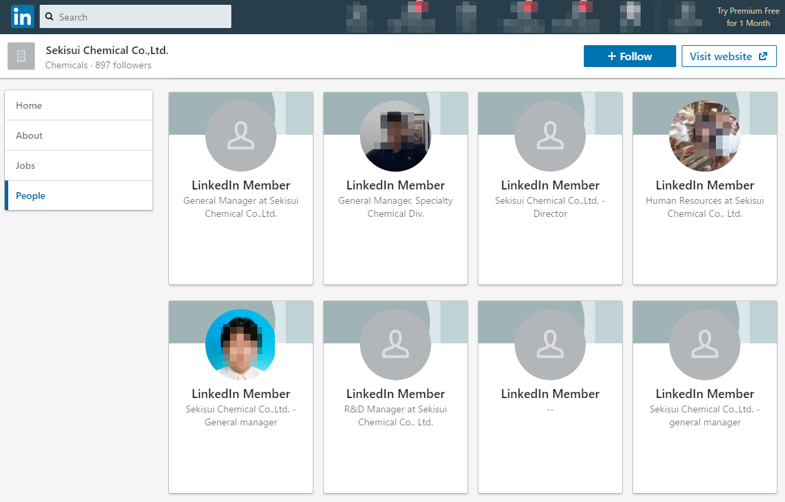The image size is (785, 502).
Task: Focus the Search input field
Action: click(x=136, y=16)
